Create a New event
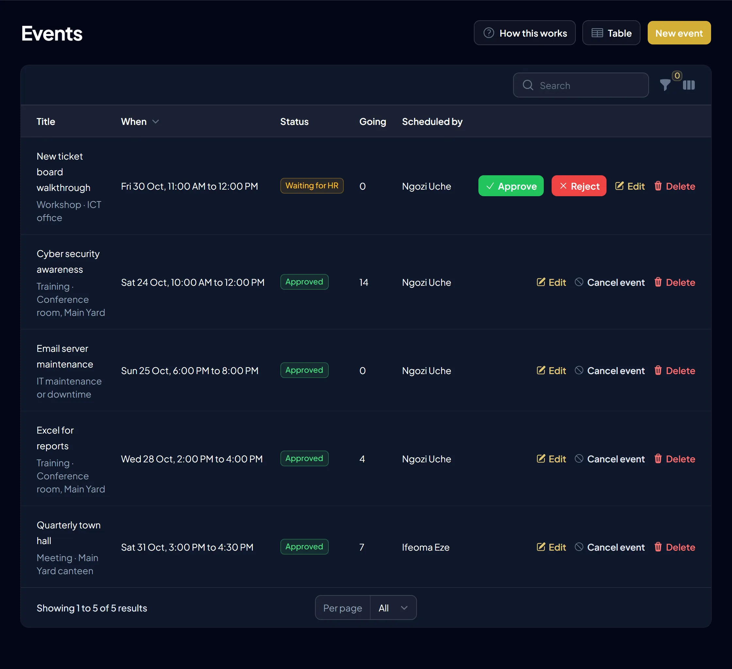 click(x=679, y=33)
